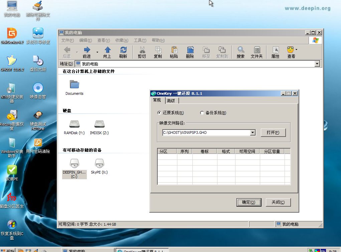Click 搜索 search toolbar button
This screenshot has width=341, height=252.
pos(241,52)
